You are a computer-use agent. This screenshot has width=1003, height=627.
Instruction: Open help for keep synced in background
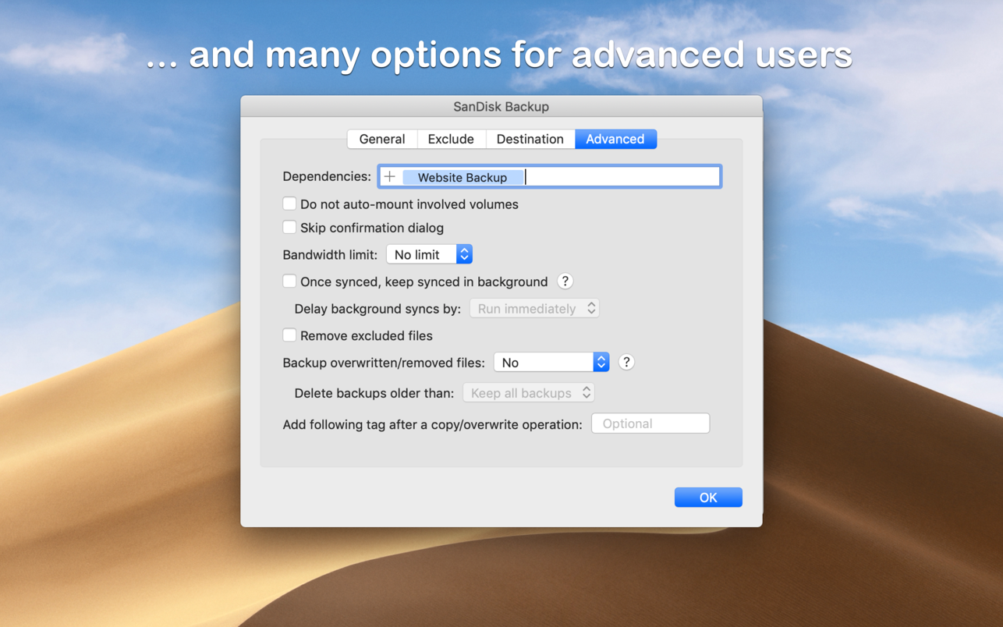(x=565, y=282)
